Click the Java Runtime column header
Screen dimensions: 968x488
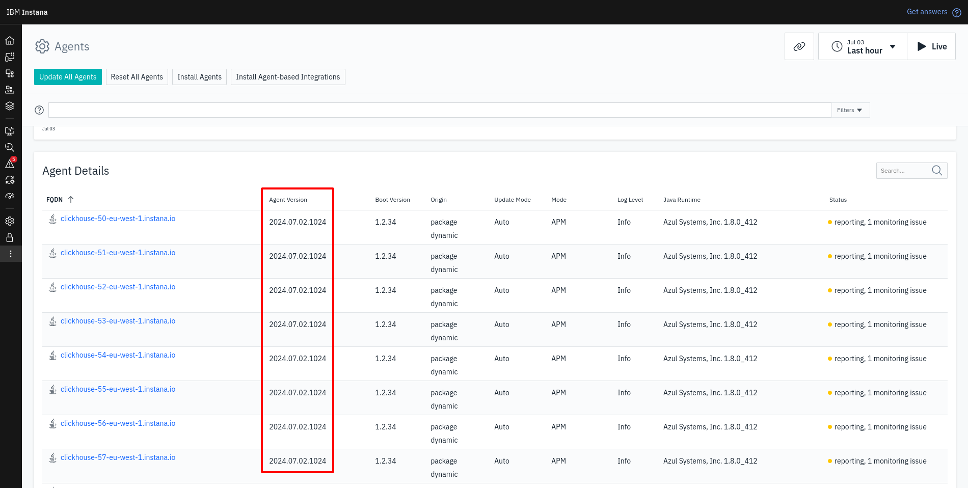click(x=682, y=200)
